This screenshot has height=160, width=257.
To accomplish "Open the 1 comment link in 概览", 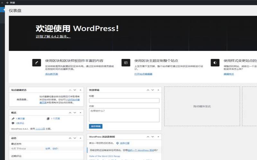I will click(x=20, y=123).
